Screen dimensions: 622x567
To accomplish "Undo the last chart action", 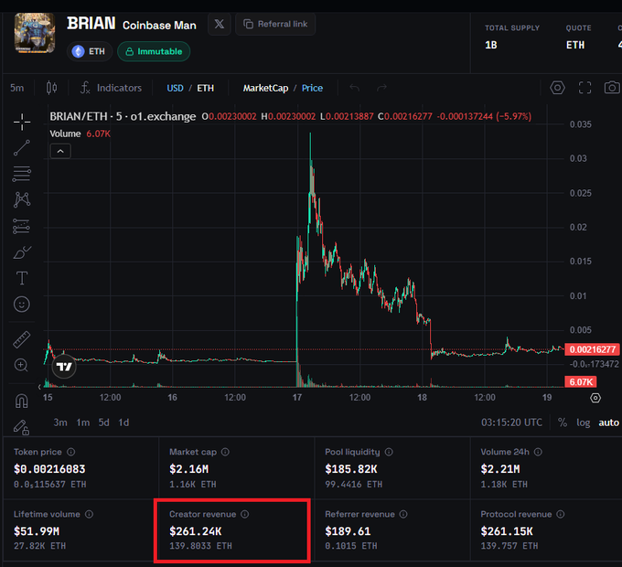I will pyautogui.click(x=355, y=88).
